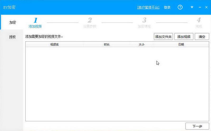This screenshot has height=131, width=211.
Task: Open the help question mark icon
Action: [180, 7]
